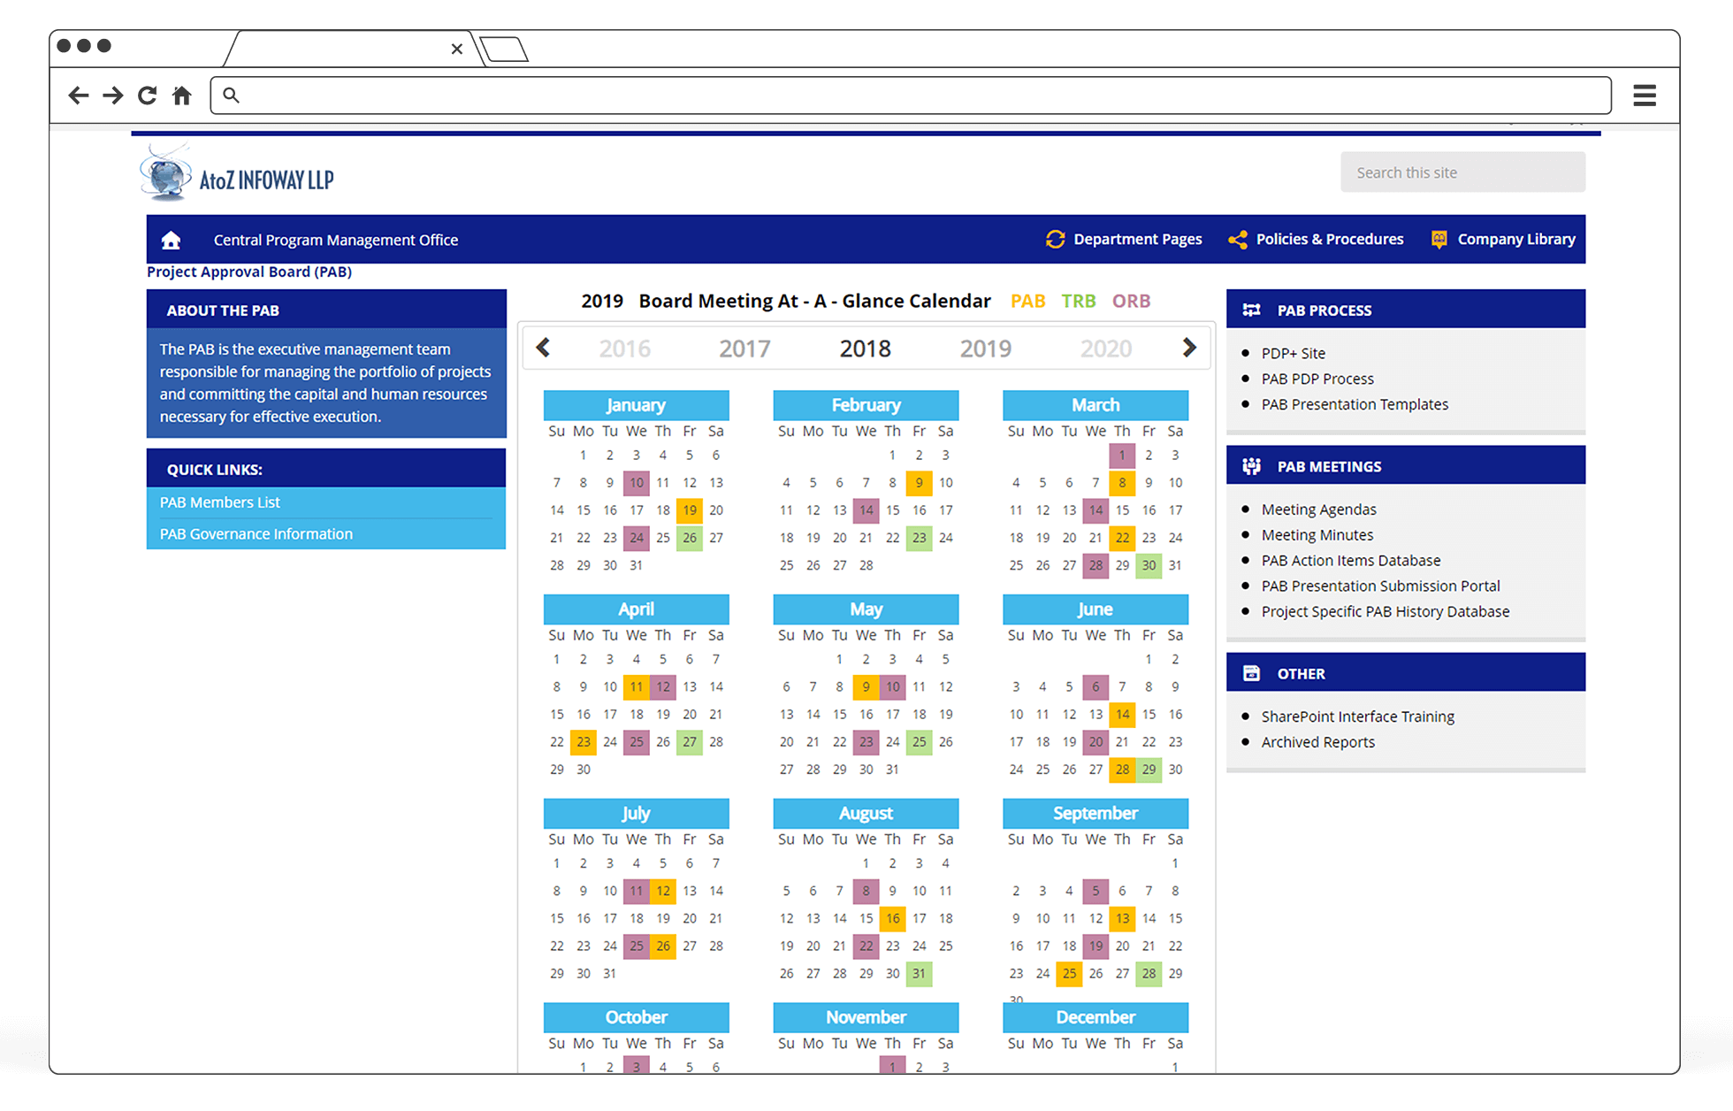This screenshot has height=1111, width=1733.
Task: Toggle the TRB calendar filter
Action: point(1079,301)
